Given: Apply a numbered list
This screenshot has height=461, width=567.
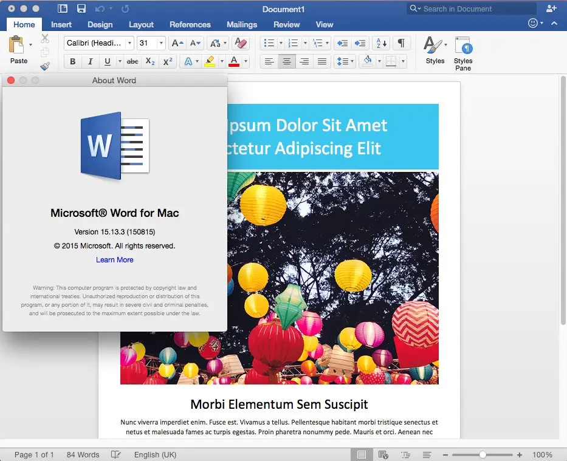Looking at the screenshot, I should 293,43.
